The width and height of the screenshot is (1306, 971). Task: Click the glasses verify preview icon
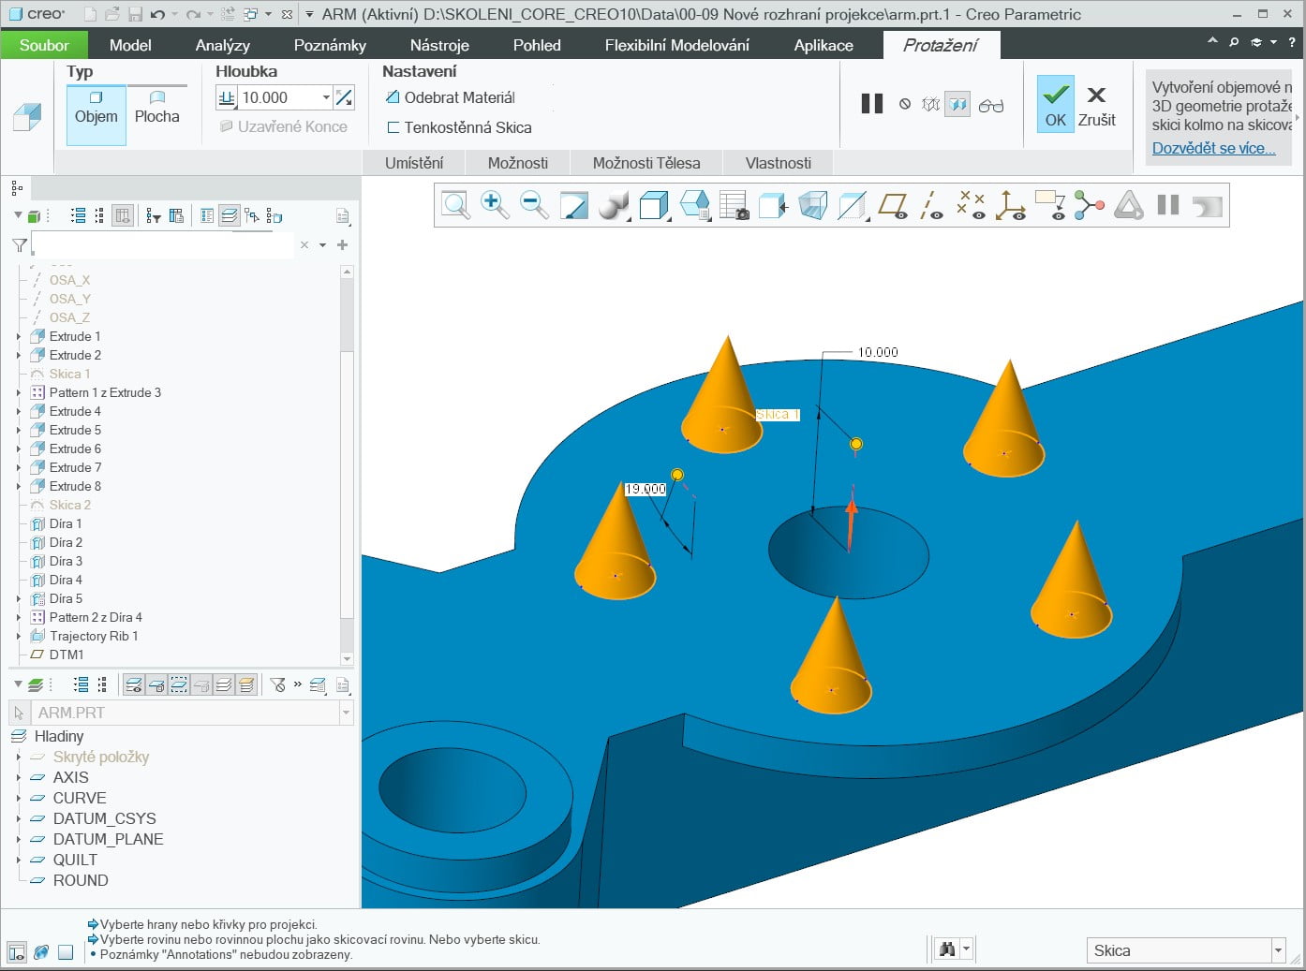coord(990,105)
